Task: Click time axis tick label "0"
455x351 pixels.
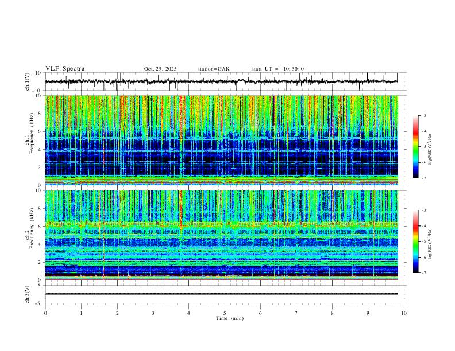Action: 45,313
